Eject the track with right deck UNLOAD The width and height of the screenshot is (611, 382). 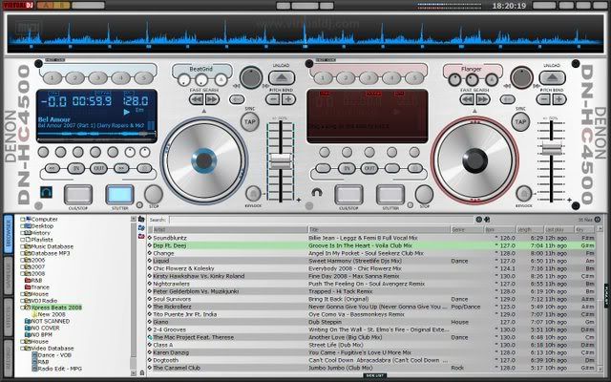tap(552, 77)
